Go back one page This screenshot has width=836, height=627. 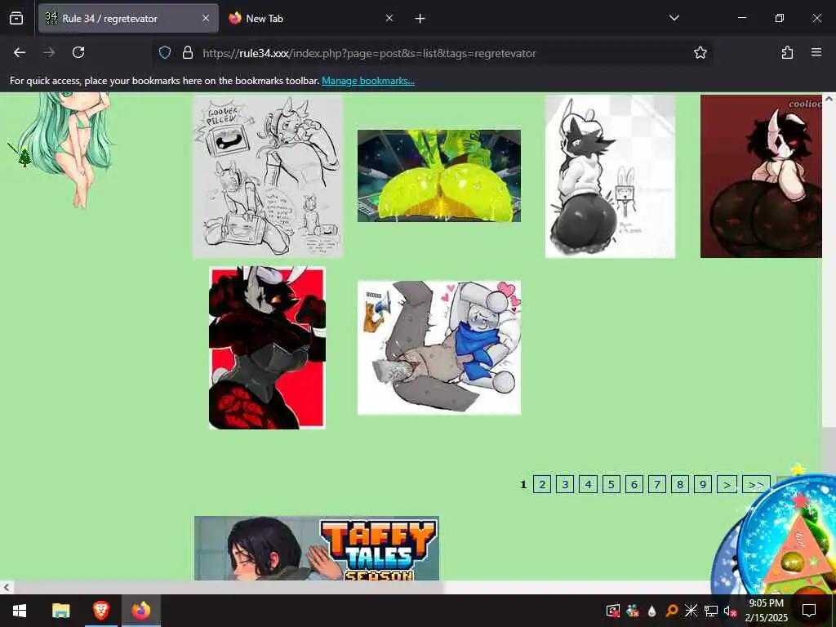[x=20, y=52]
